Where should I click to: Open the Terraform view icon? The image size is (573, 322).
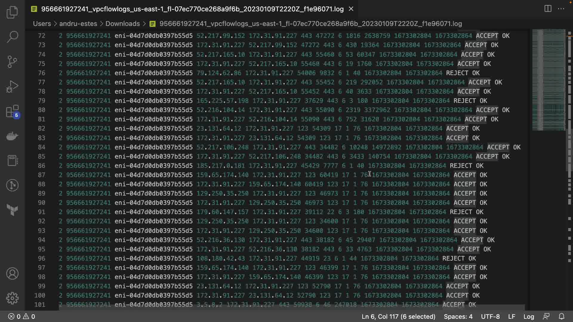click(x=12, y=210)
